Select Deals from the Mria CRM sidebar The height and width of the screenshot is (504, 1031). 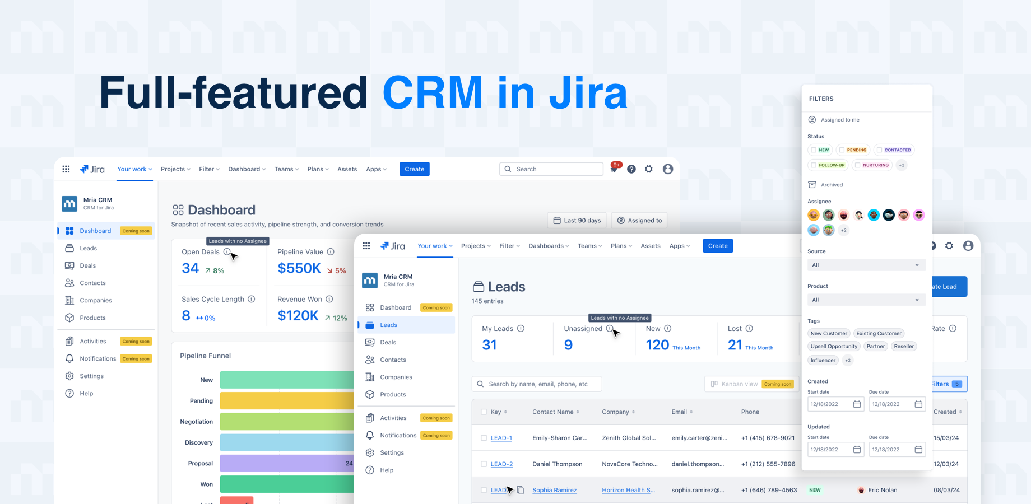click(x=388, y=342)
